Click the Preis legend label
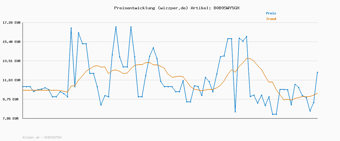 coord(271,13)
